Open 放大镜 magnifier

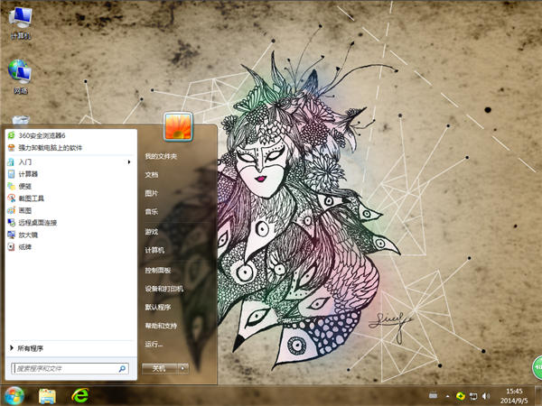point(28,234)
